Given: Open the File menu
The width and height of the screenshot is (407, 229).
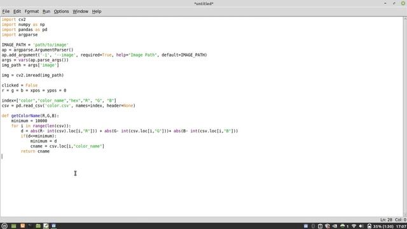Looking at the screenshot, I should coord(6,11).
